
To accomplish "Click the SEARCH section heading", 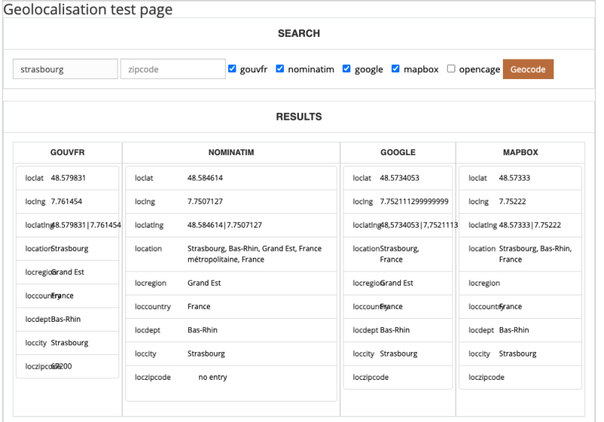I will (299, 33).
